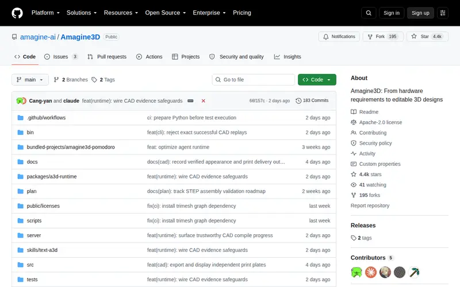Check the failed status red X icon

click(204, 101)
